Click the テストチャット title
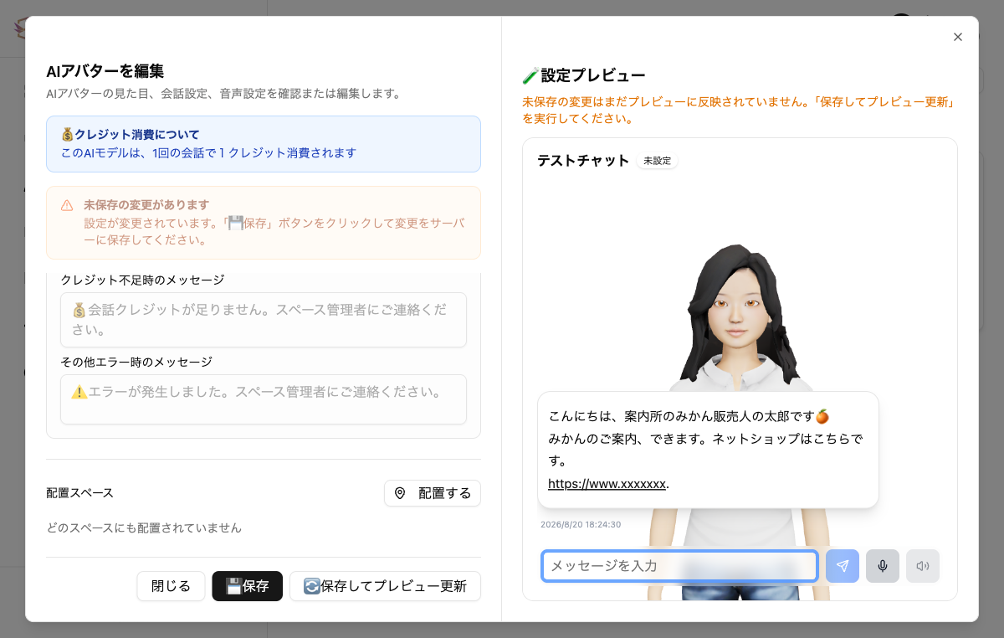This screenshot has width=1004, height=638. coord(583,161)
